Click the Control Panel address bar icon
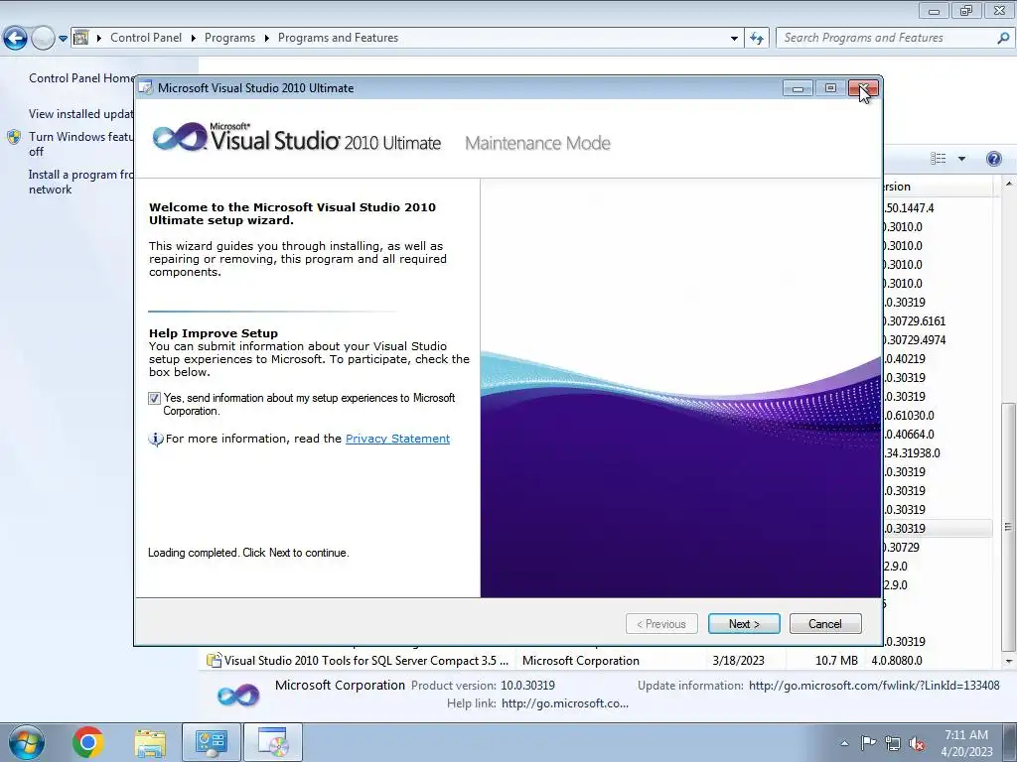1017x762 pixels. click(x=81, y=38)
